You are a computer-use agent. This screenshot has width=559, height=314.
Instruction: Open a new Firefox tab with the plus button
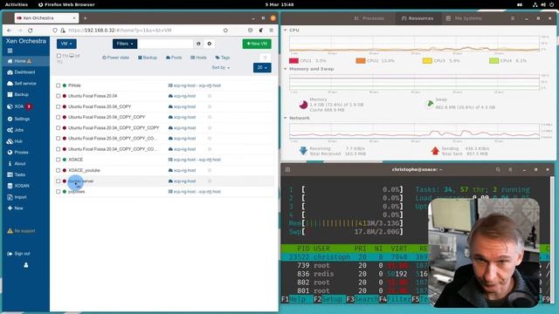(86, 18)
